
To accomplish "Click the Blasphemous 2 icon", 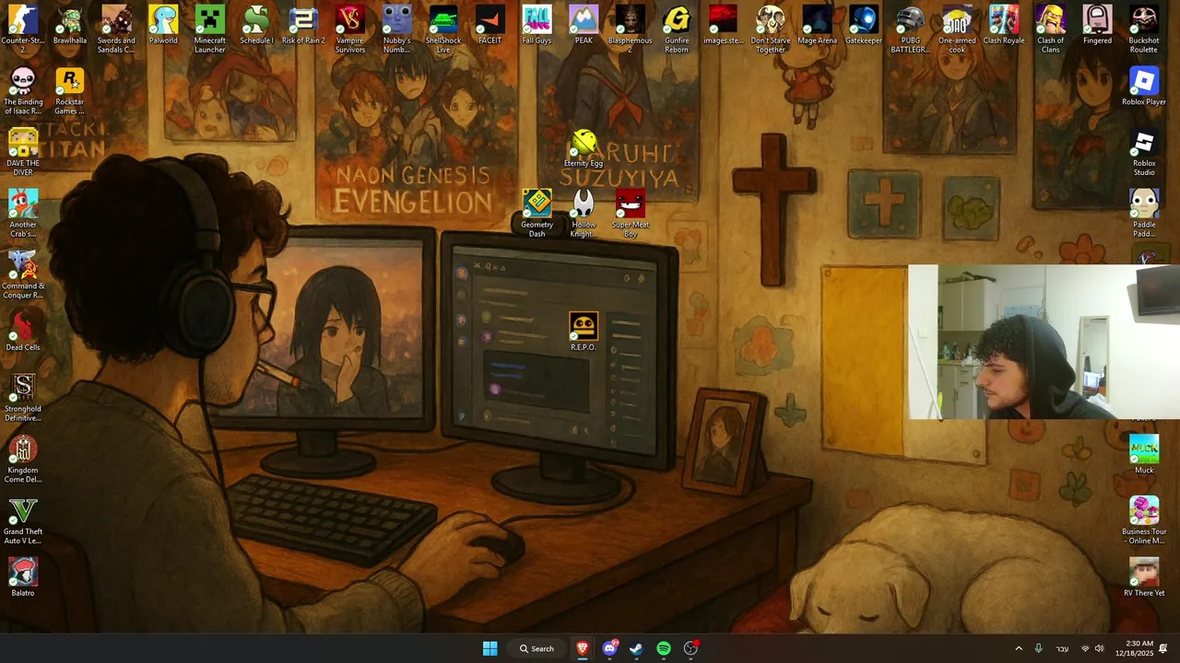I will (x=630, y=29).
